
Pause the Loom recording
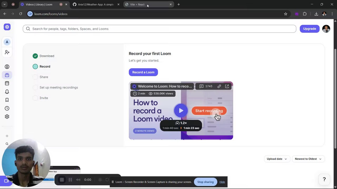click(70, 180)
